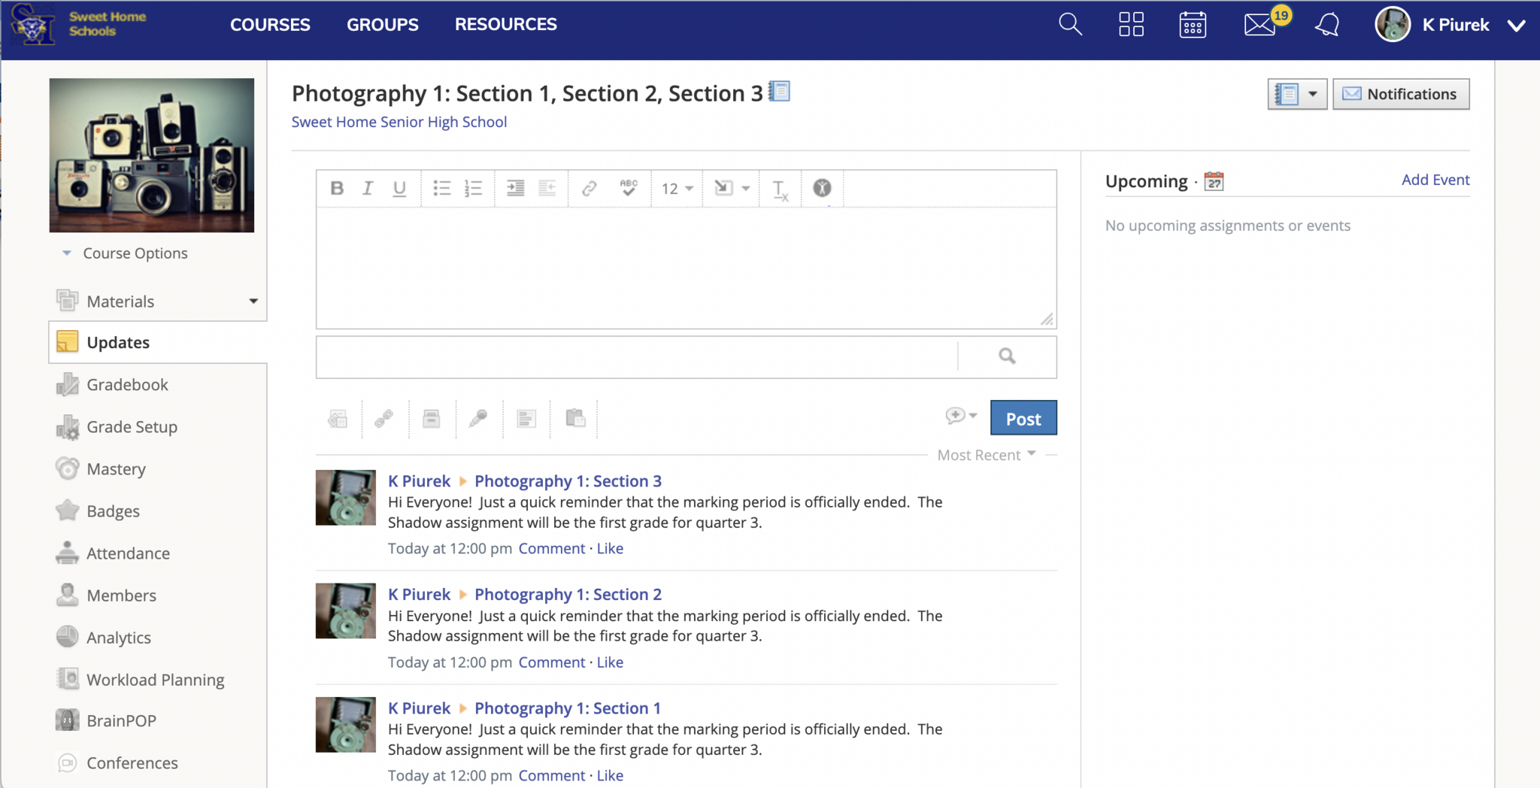Image resolution: width=1540 pixels, height=788 pixels.
Task: Open the font size 12 dropdown
Action: (x=677, y=188)
